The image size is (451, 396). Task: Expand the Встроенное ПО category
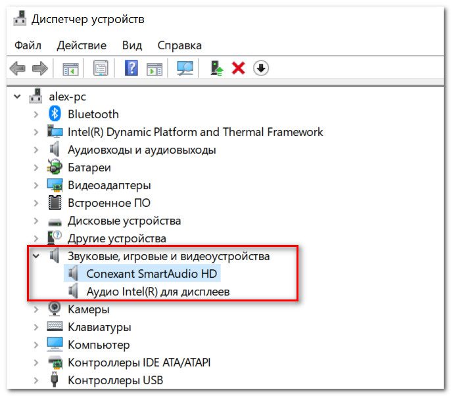tap(36, 203)
